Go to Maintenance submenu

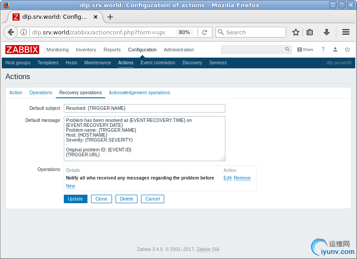[97, 63]
